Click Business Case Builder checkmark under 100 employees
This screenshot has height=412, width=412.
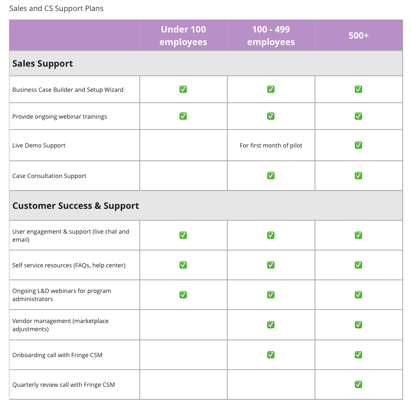click(183, 89)
